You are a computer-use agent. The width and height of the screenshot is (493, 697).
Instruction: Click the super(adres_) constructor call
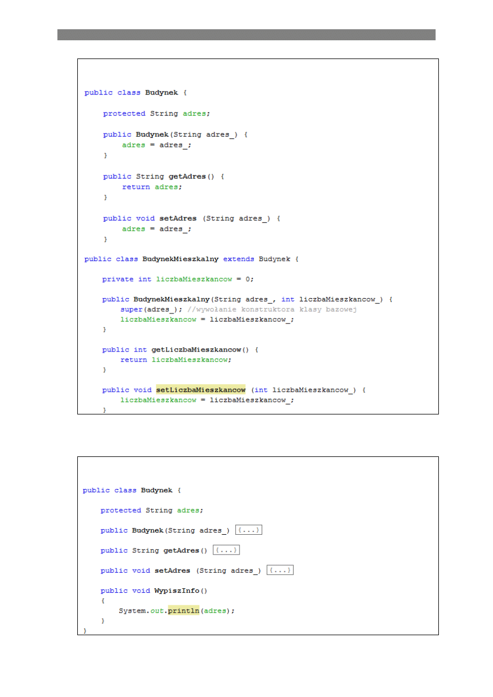(151, 310)
